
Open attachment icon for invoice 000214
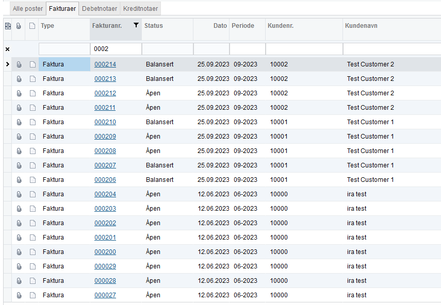click(19, 64)
